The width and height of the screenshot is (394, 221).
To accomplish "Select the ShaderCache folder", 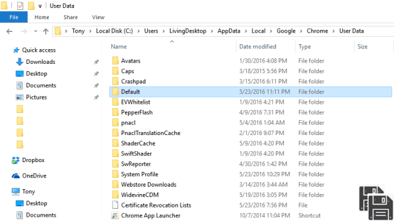I will [138, 143].
